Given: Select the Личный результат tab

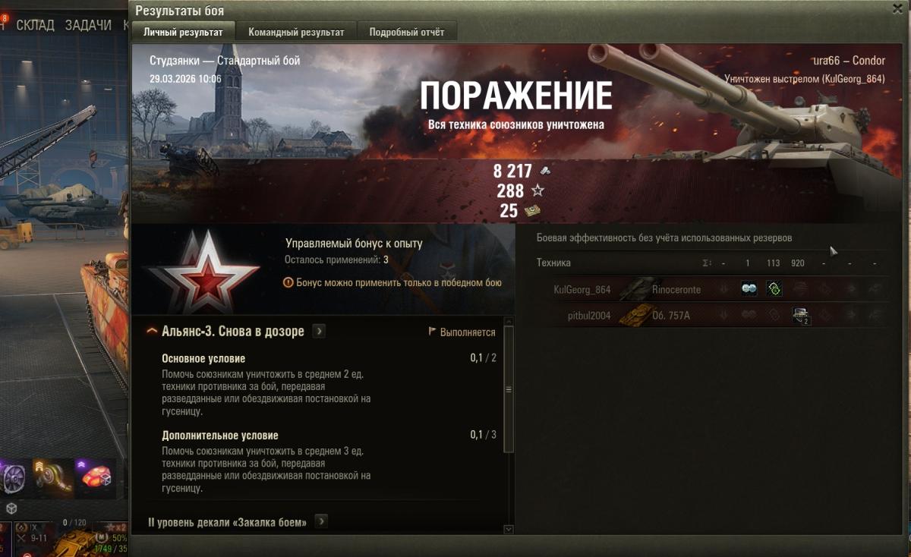Looking at the screenshot, I should pos(183,32).
